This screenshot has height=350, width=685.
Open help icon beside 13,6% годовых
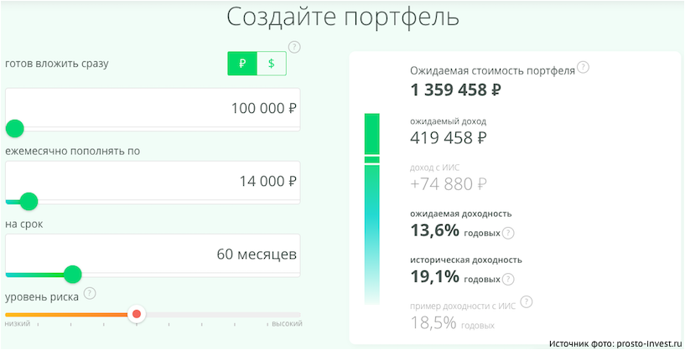click(x=508, y=233)
